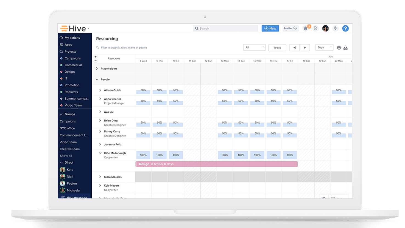Screen dimensions: 405x228
Task: Click the plus icon to expand all resources
Action: (x=96, y=56)
